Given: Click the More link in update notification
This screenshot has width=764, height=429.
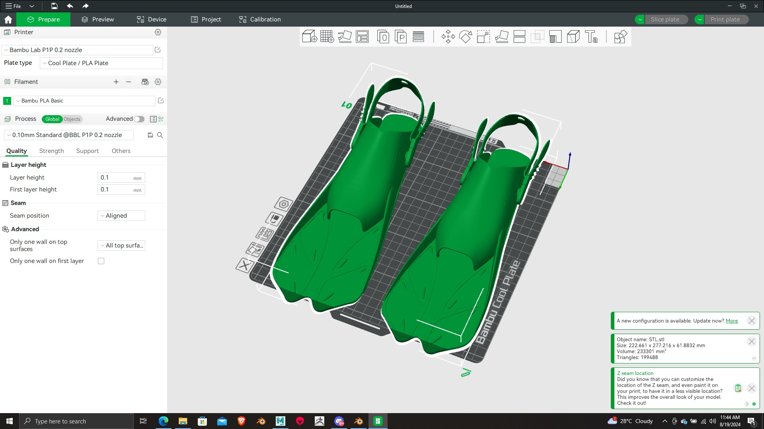Looking at the screenshot, I should pos(732,321).
